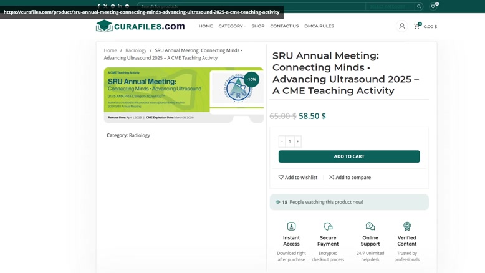Click the Add to Cart button

click(349, 156)
